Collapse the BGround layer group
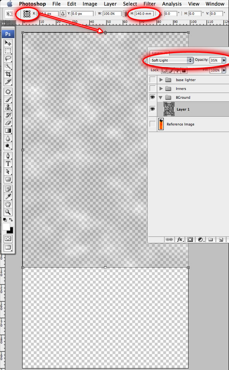Viewport: 229px width, 370px height. click(x=161, y=98)
